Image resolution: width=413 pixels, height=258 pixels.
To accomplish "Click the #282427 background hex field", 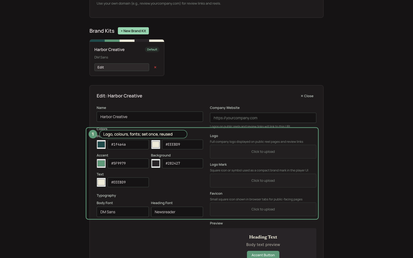I will click(x=182, y=163).
